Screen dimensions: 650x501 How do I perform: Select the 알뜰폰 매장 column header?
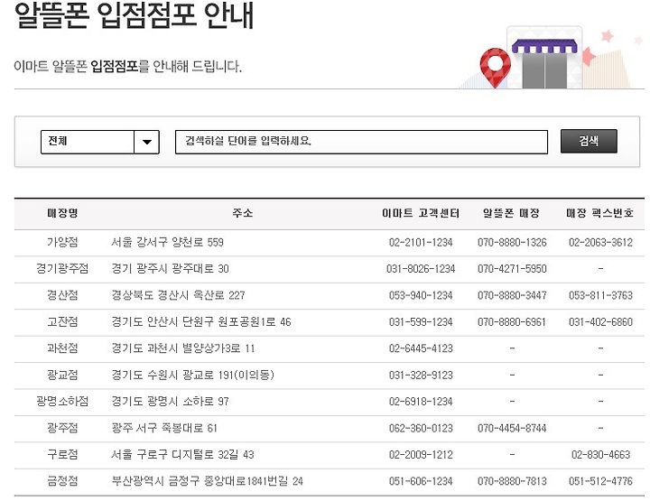511,213
